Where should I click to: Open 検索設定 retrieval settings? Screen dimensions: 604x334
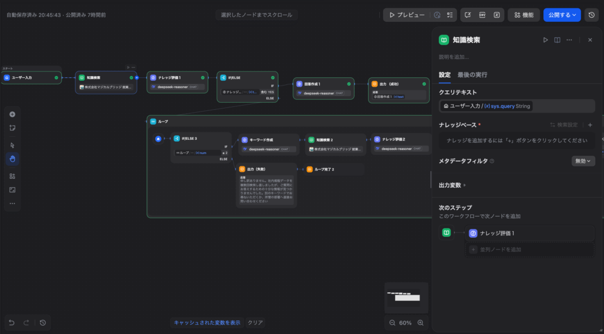tap(564, 125)
